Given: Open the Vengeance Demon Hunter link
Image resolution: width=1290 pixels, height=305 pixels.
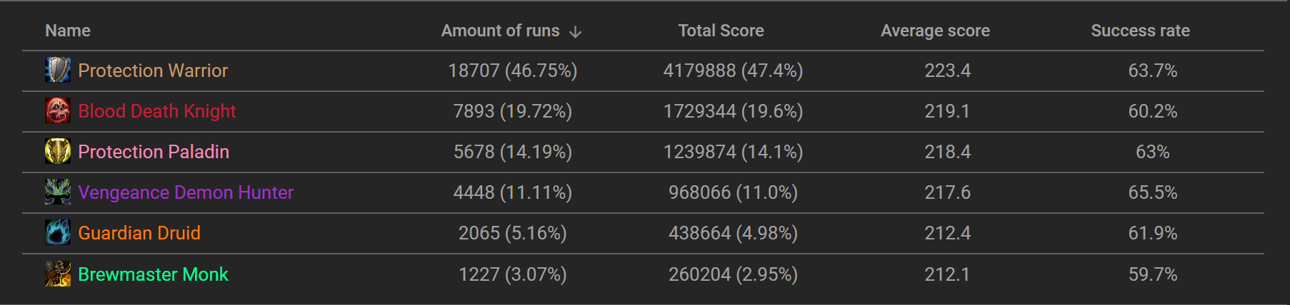Looking at the screenshot, I should point(186,192).
